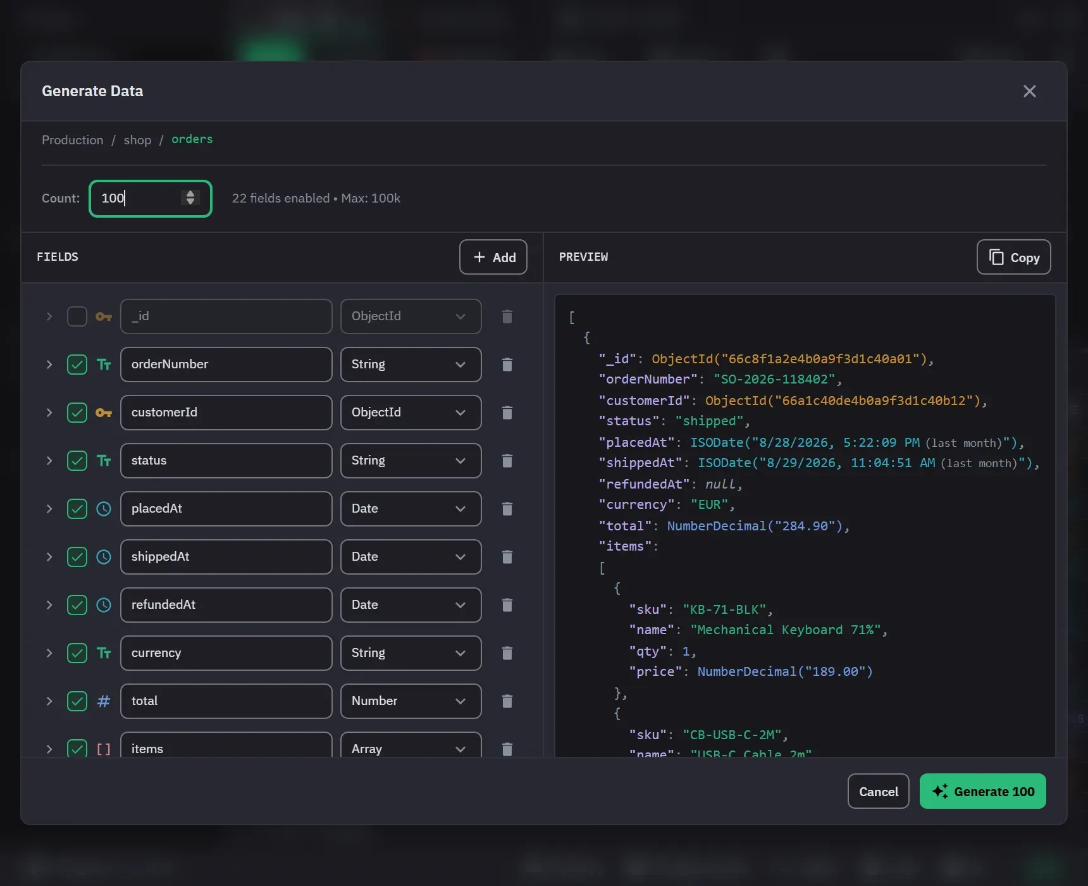Expand the _id field row
Viewport: 1088px width, 886px height.
[49, 316]
